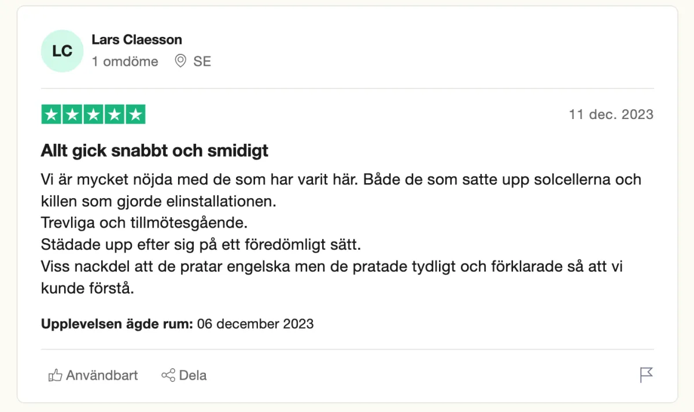Viewport: 694px width, 412px height.
Task: Click the '1 omdöme' review count
Action: (125, 61)
